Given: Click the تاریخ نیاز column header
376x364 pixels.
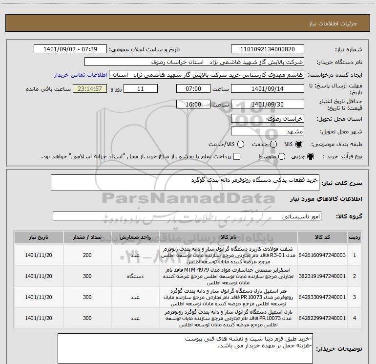Looking at the screenshot, I should click(39, 237).
